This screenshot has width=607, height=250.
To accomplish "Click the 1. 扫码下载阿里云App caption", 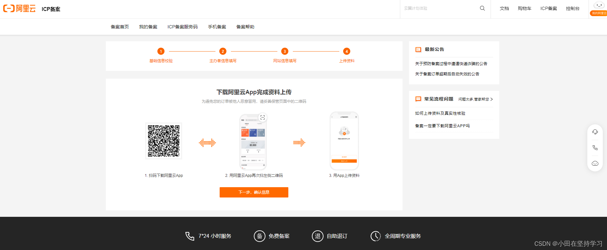I will coord(164,176).
